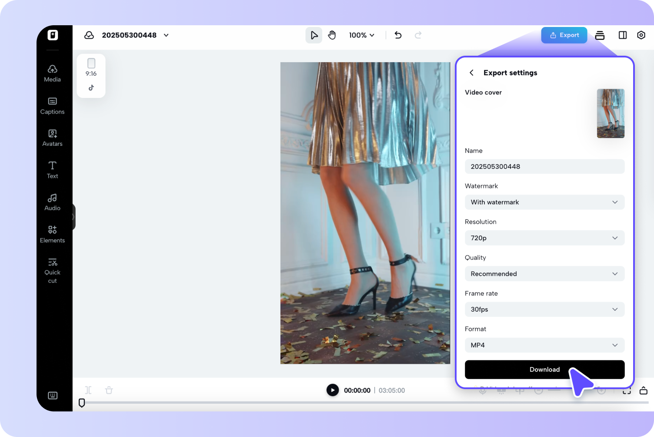654x437 pixels.
Task: Open the Audio panel
Action: [53, 202]
